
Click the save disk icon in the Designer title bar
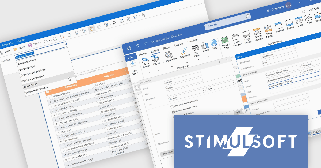point(129,48)
